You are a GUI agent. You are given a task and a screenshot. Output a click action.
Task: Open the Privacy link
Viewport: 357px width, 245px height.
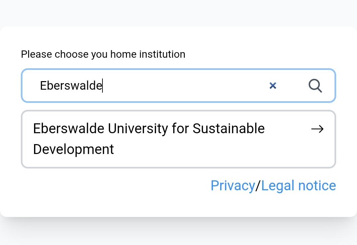233,186
